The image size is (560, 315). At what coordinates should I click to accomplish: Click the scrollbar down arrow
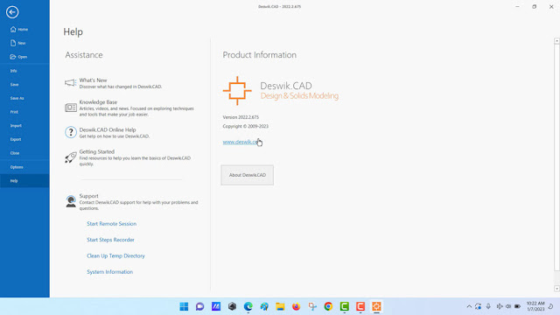click(556, 288)
